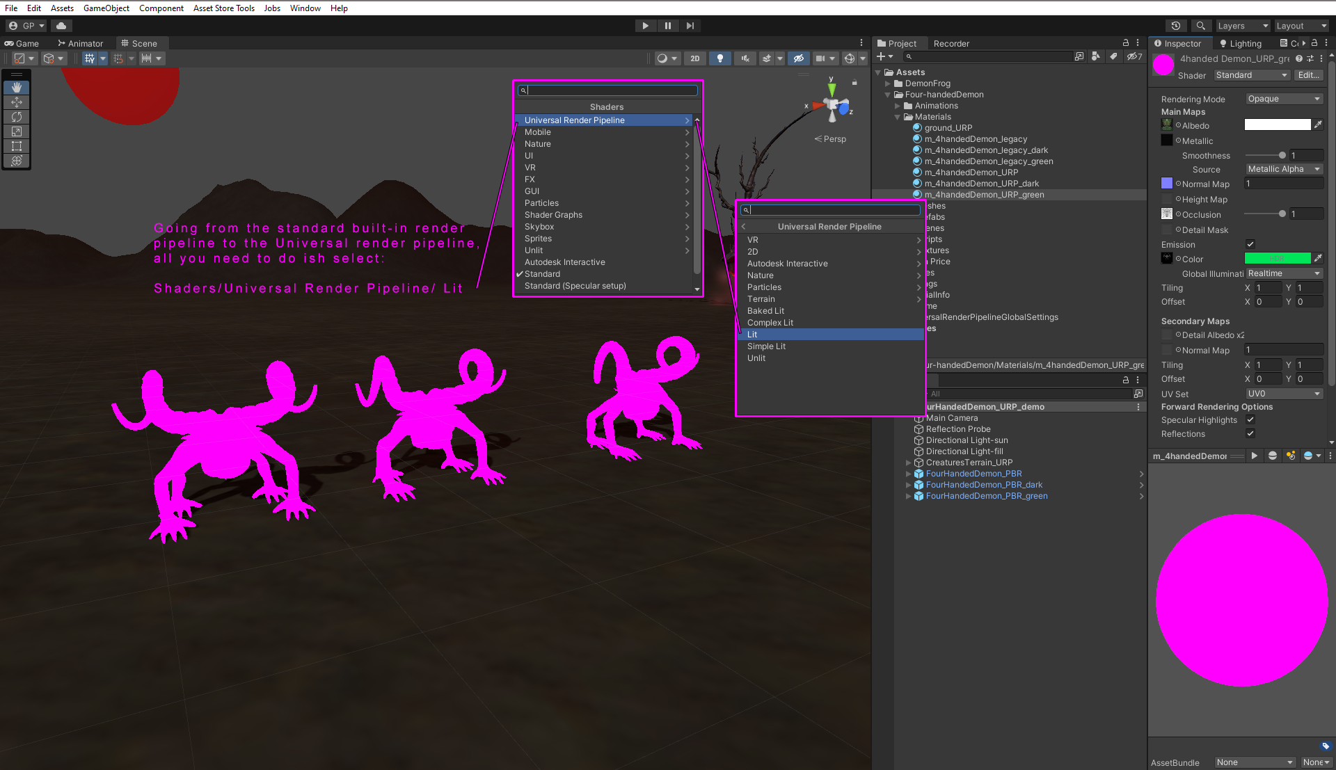Toggle 2D scene view mode
Viewport: 1336px width, 770px height.
tap(694, 58)
